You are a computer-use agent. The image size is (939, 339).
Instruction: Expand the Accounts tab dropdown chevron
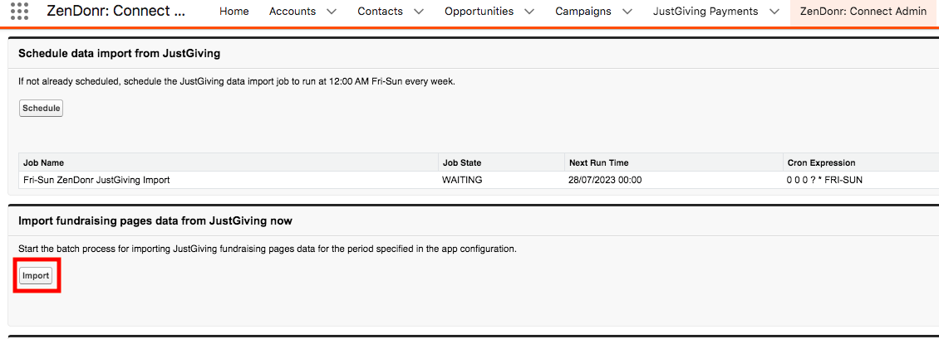coord(332,12)
